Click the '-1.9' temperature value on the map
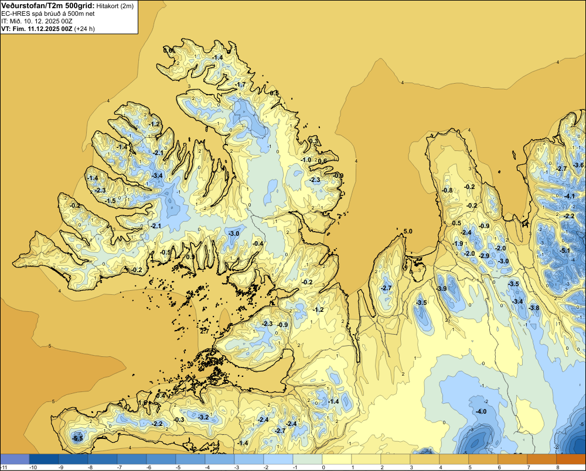 pyautogui.click(x=458, y=243)
